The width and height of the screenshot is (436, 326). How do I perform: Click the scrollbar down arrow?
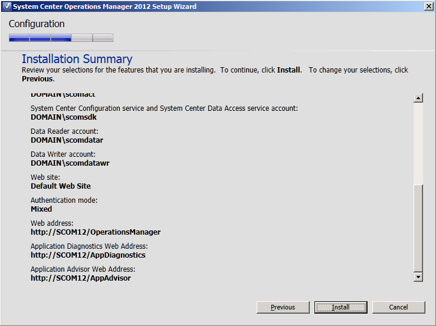(x=418, y=277)
